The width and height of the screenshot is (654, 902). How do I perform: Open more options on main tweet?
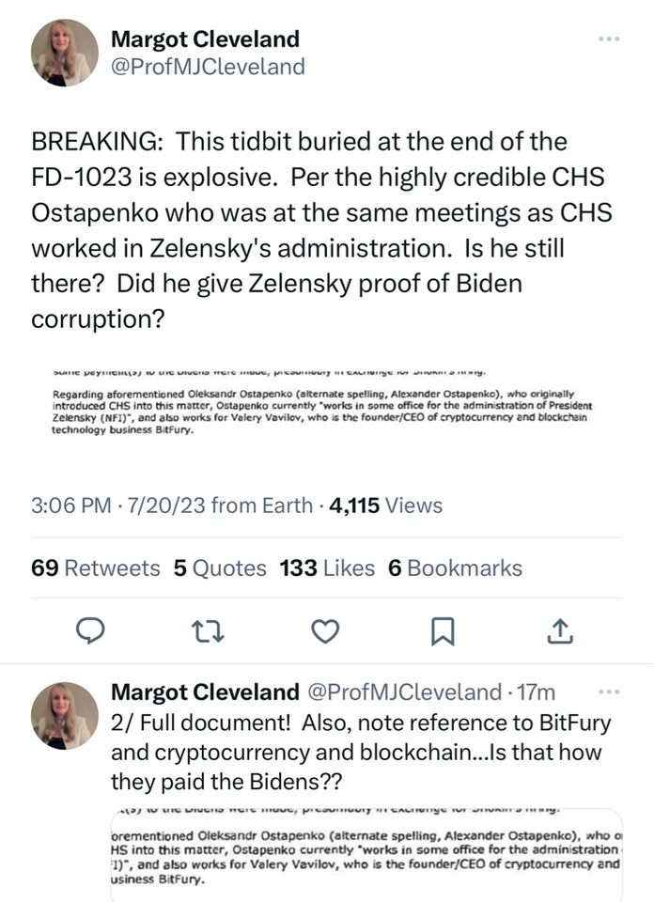(x=609, y=39)
